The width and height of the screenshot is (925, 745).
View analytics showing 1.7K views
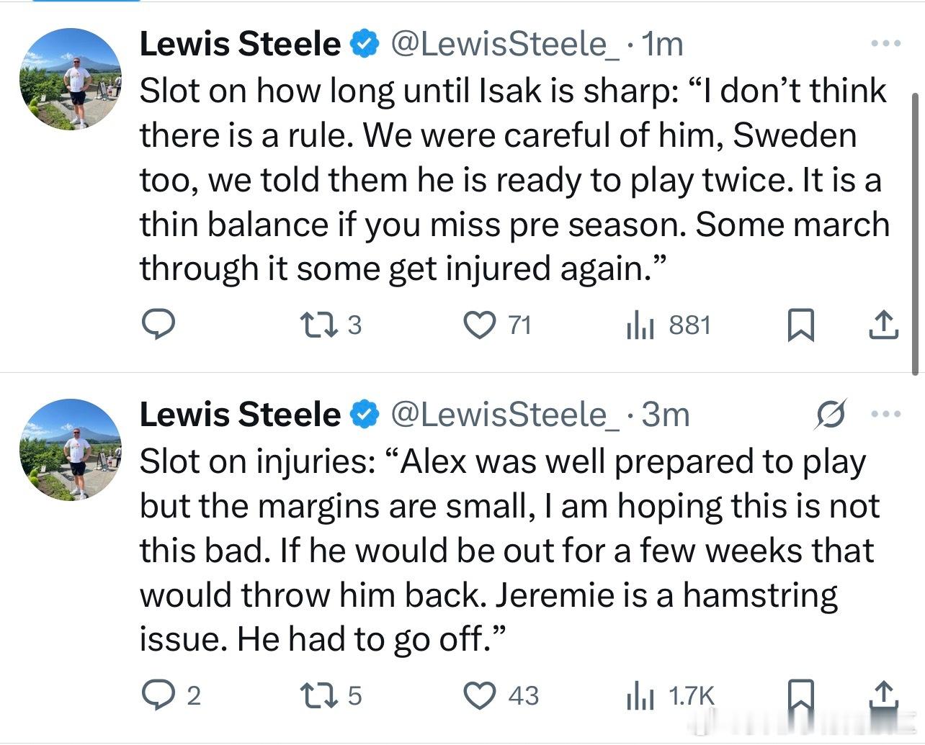[638, 695]
